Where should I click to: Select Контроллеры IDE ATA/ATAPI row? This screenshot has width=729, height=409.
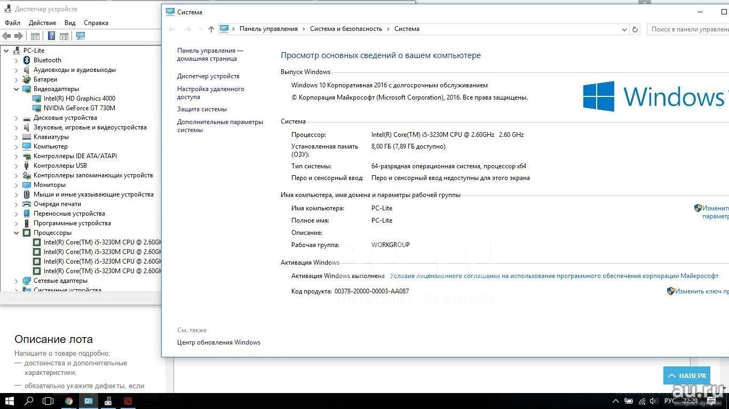75,156
